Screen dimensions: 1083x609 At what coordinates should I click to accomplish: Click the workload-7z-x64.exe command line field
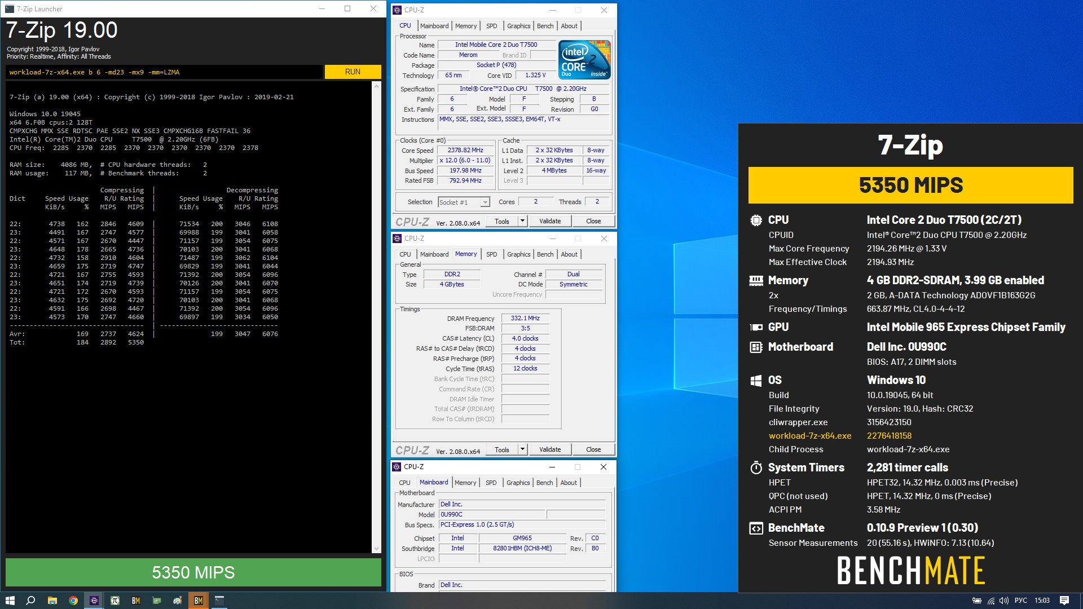click(x=164, y=72)
